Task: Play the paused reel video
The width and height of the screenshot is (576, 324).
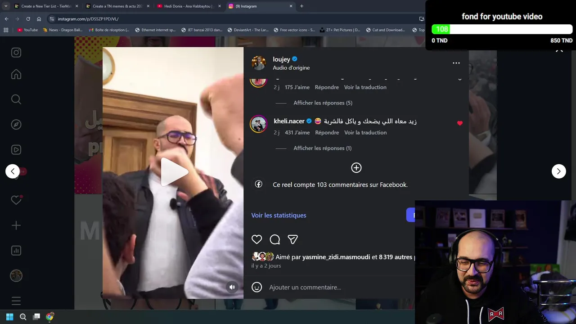Action: pos(173,172)
